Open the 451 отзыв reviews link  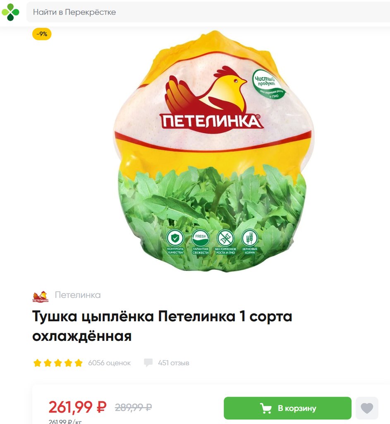tap(174, 363)
